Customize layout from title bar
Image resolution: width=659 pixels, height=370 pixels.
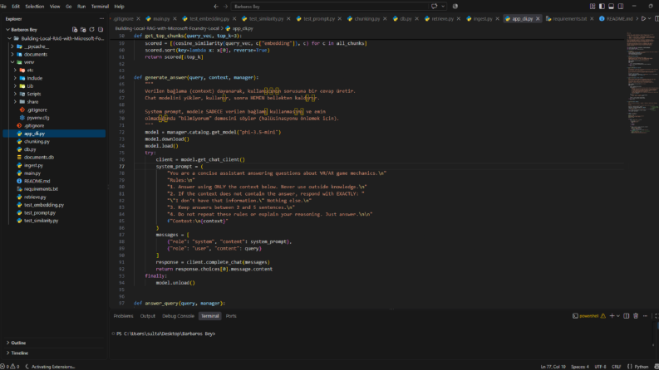[593, 7]
